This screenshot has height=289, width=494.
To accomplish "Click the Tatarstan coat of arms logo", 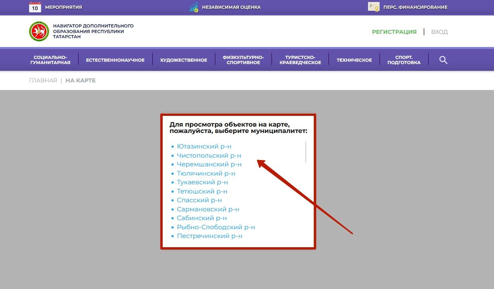I will coord(39,31).
